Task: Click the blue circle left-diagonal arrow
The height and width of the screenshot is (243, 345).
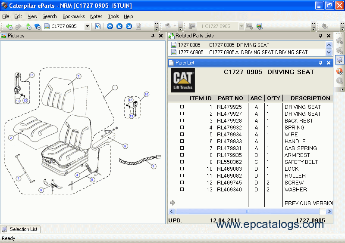Action: (119, 26)
